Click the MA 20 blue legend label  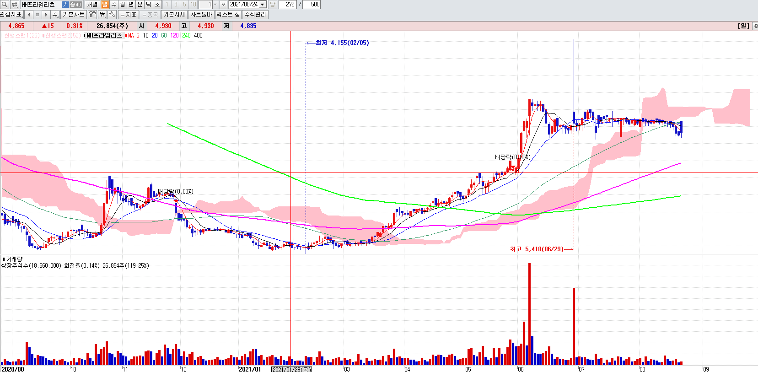click(x=155, y=35)
